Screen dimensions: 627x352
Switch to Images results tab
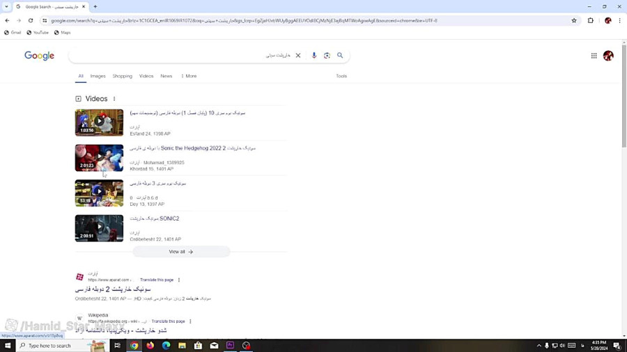point(98,76)
